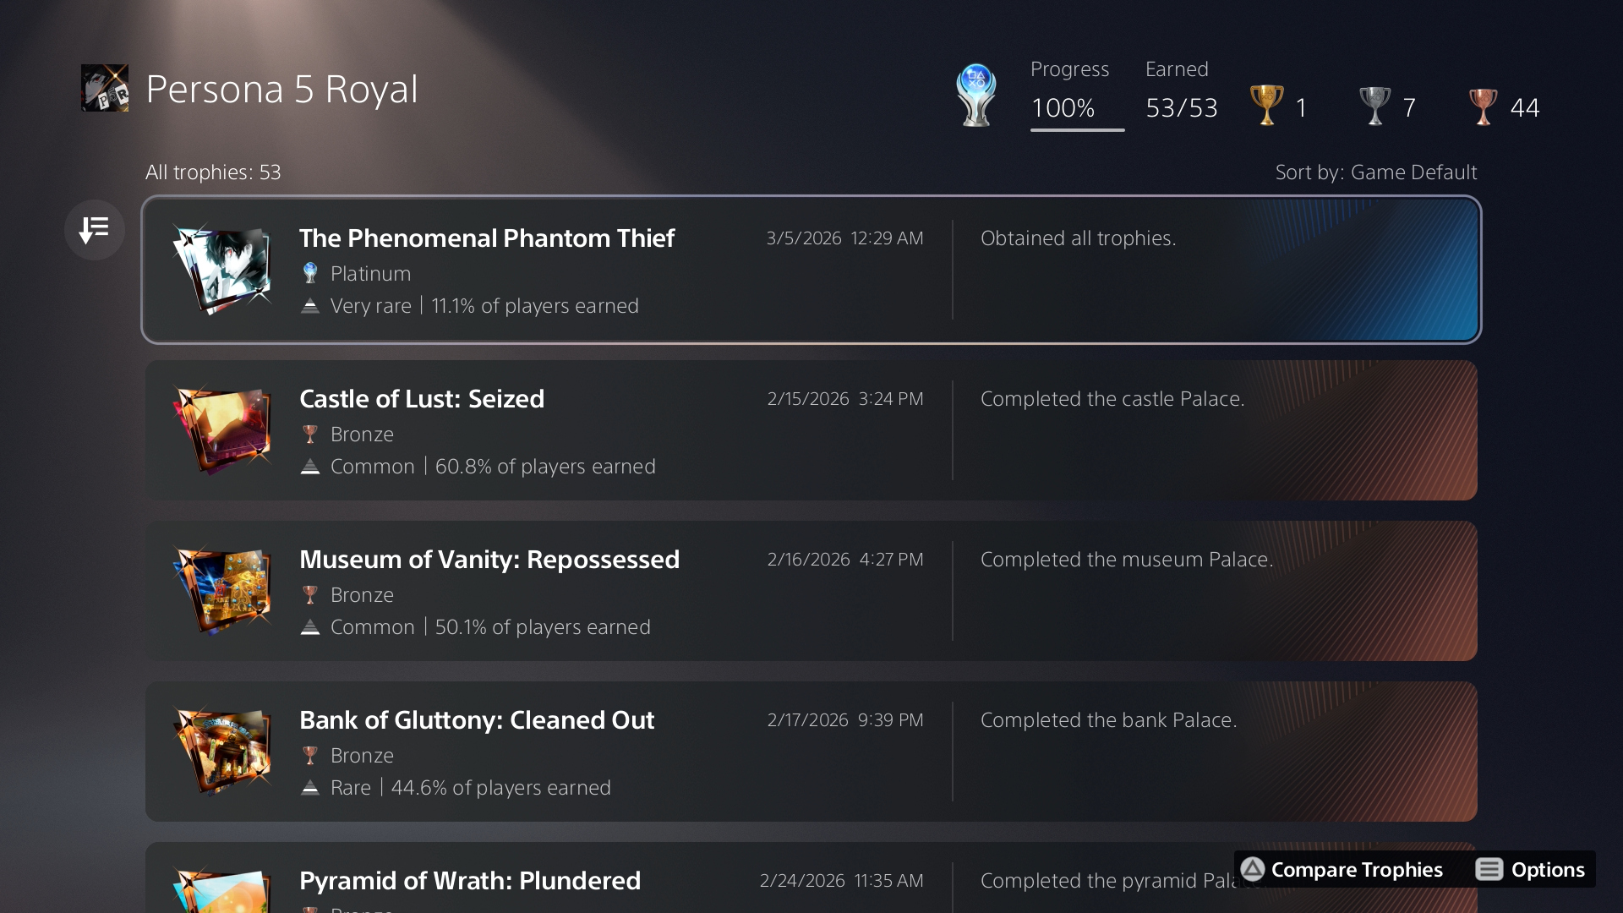The image size is (1623, 913).
Task: Click the Bank of Gluttony trophy thumbnail
Action: point(222,752)
